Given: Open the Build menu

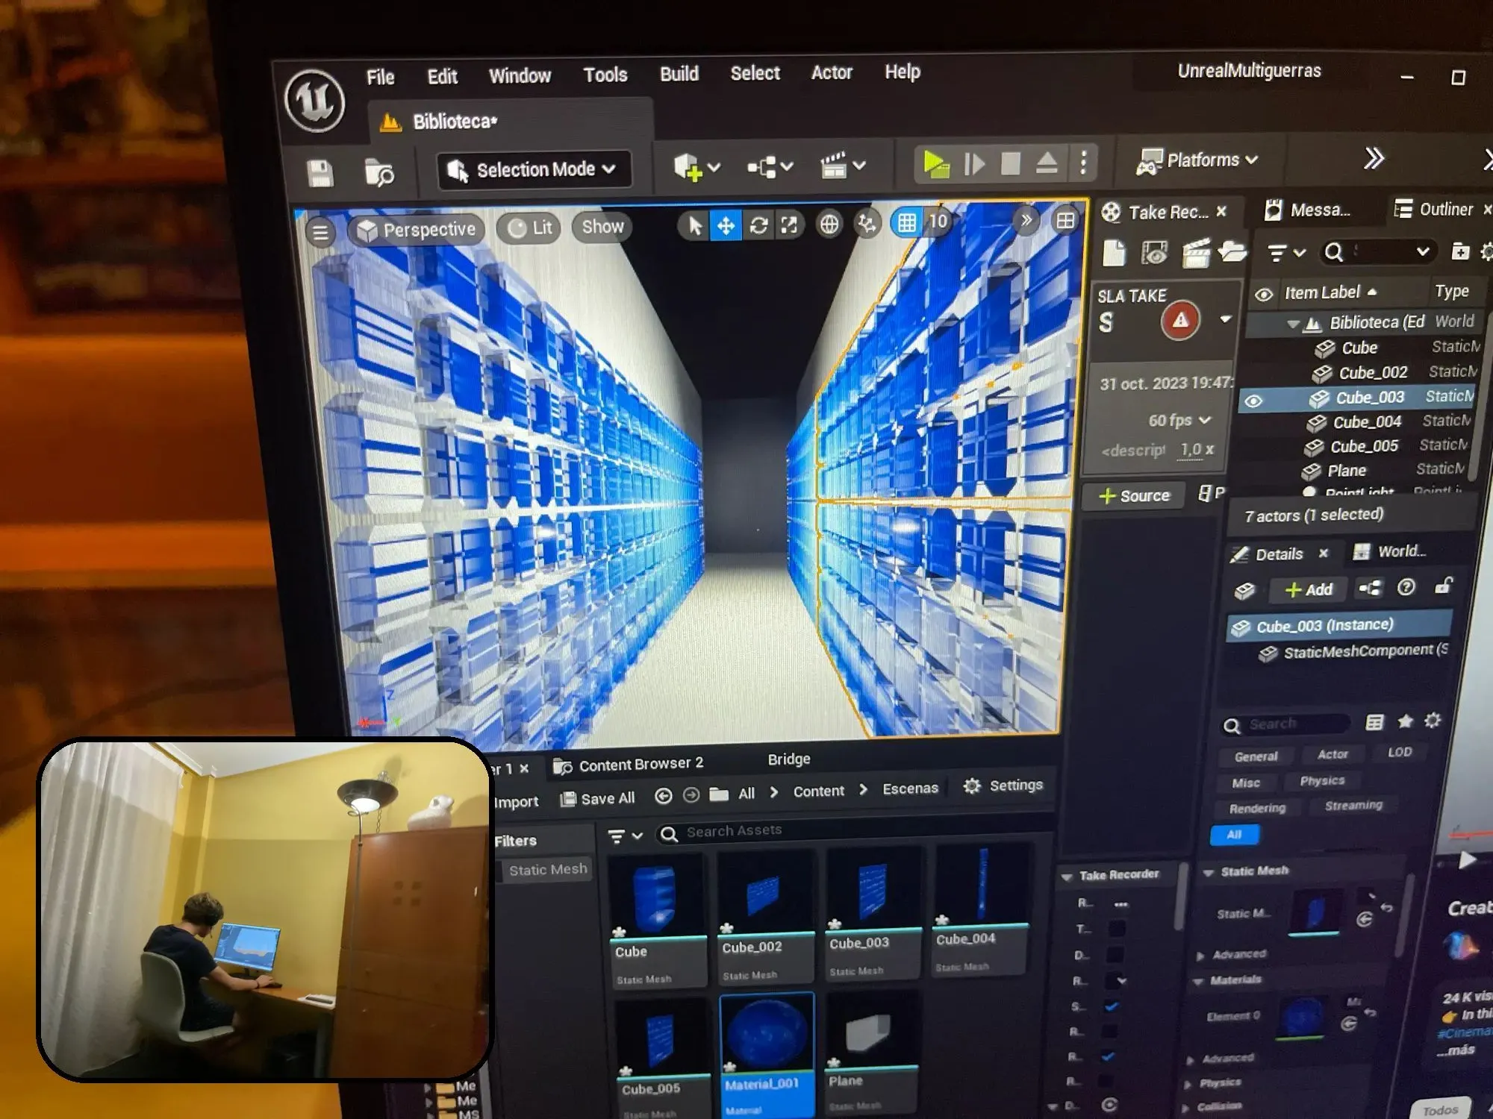Looking at the screenshot, I should (679, 74).
